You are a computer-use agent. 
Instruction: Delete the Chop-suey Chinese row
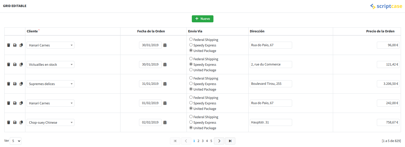click(x=8, y=122)
